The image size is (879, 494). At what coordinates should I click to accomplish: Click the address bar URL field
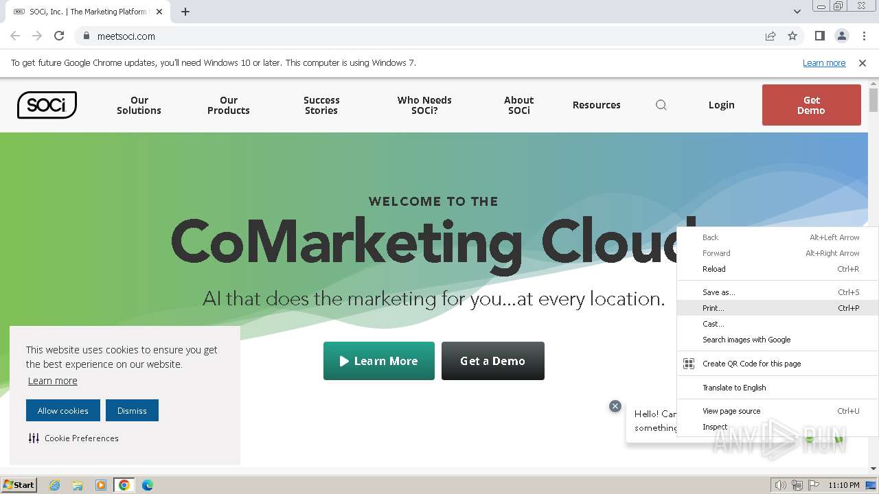point(412,36)
